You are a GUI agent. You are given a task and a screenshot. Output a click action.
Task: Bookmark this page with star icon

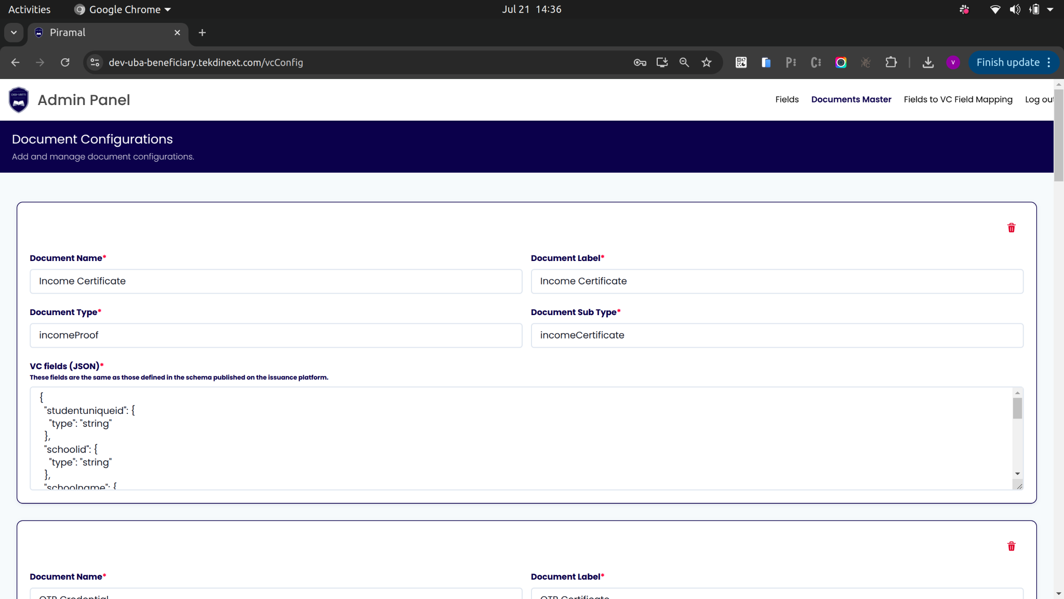(706, 62)
